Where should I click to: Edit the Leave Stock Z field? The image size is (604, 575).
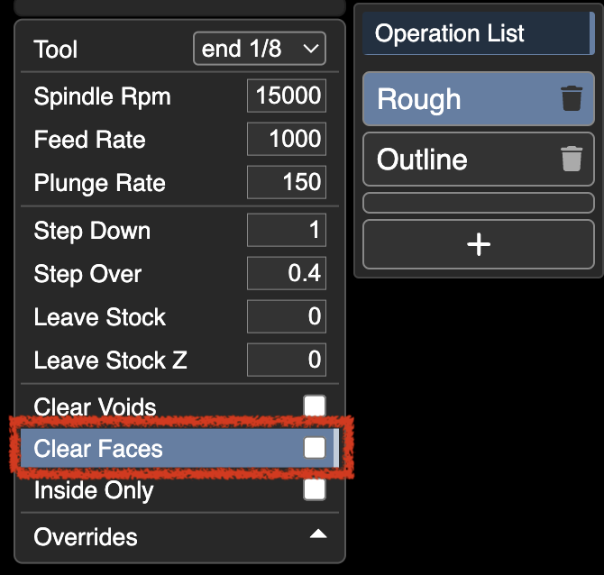pyautogui.click(x=287, y=360)
